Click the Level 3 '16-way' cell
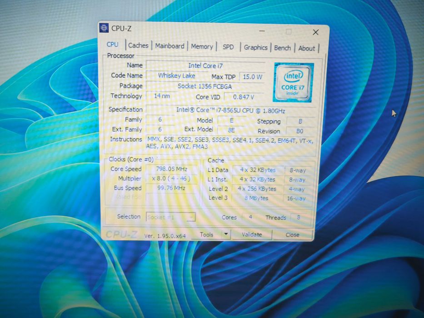Image resolution: width=424 pixels, height=318 pixels. coord(296,199)
